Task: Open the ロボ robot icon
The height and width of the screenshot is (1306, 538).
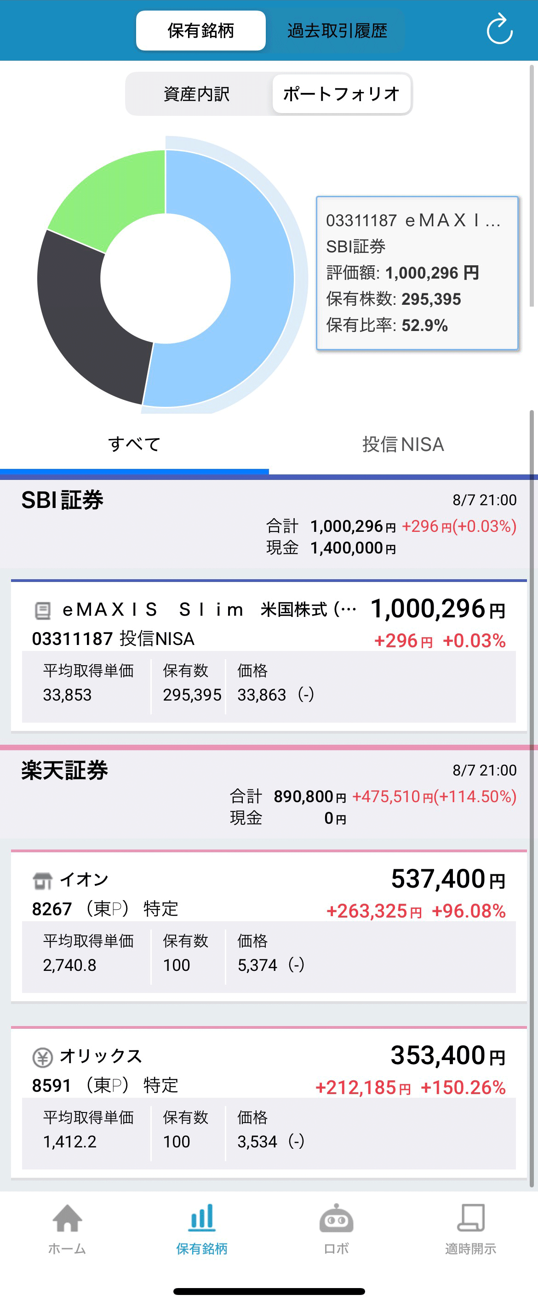Action: point(336,1218)
